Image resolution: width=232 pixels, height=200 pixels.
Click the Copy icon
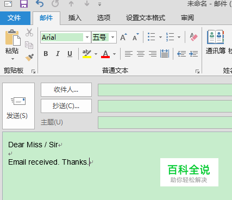click(29, 45)
